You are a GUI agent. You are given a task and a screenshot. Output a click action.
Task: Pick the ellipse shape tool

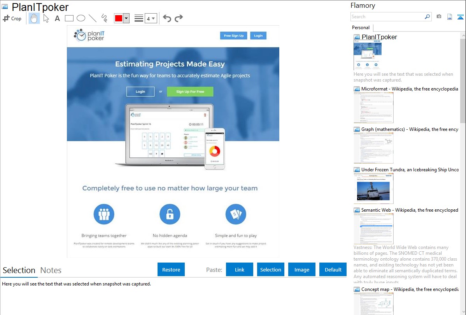click(81, 18)
